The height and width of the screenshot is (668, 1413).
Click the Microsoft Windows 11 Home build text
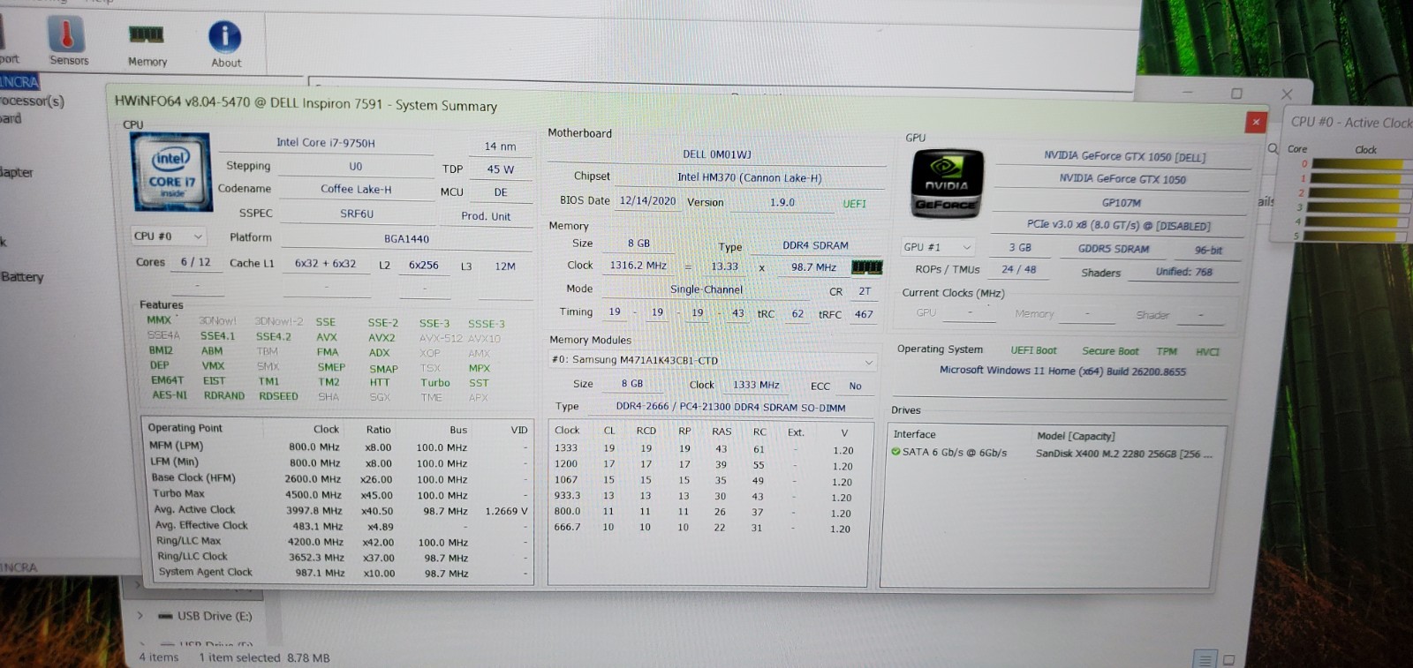click(1062, 372)
